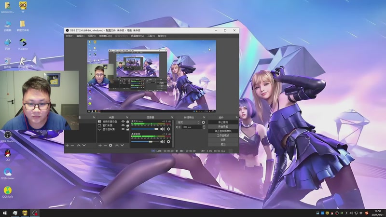Screen dimensions: 386x217
Task: Undock the 来源 (Sources) panel via header icon
Action: [127, 117]
